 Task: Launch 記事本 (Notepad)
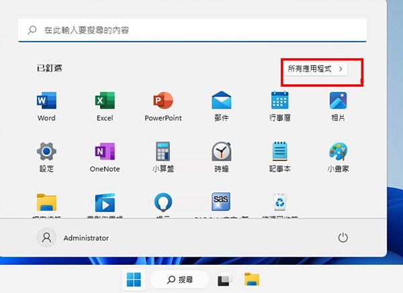point(279,152)
